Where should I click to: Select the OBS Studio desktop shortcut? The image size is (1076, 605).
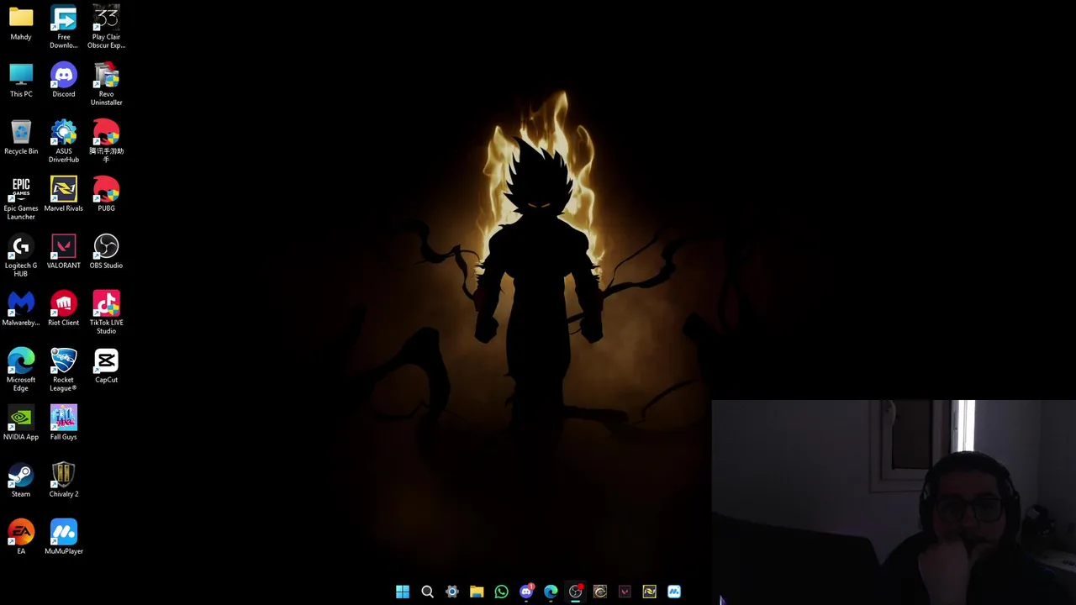tap(106, 252)
